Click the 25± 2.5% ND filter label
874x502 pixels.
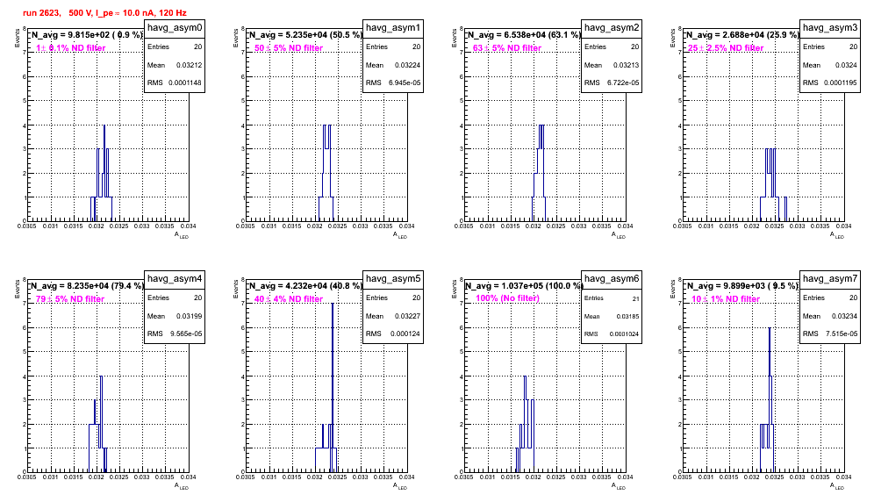pyautogui.click(x=726, y=48)
